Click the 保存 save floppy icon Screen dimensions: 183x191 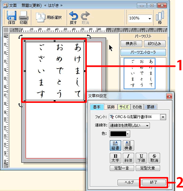11,17
